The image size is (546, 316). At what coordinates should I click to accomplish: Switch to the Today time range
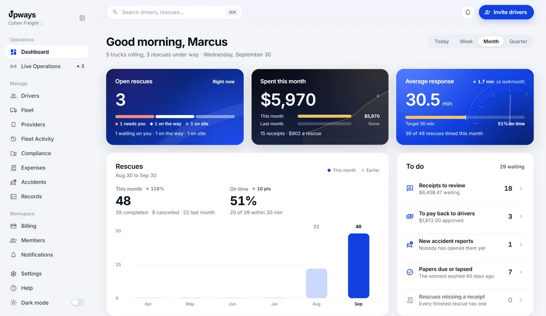coord(442,41)
